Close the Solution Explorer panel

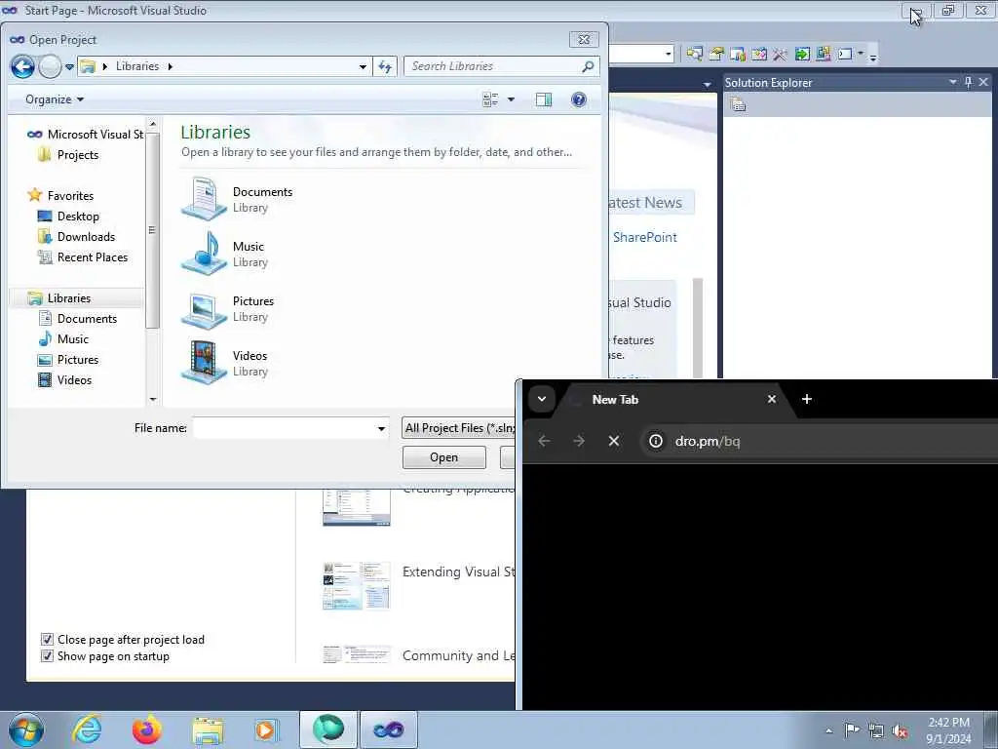(x=983, y=82)
